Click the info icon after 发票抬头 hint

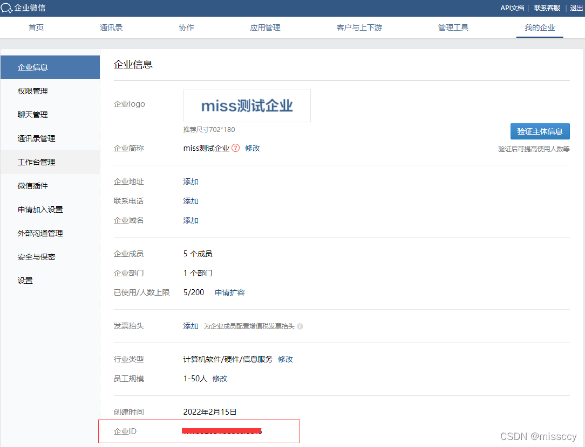pos(300,326)
